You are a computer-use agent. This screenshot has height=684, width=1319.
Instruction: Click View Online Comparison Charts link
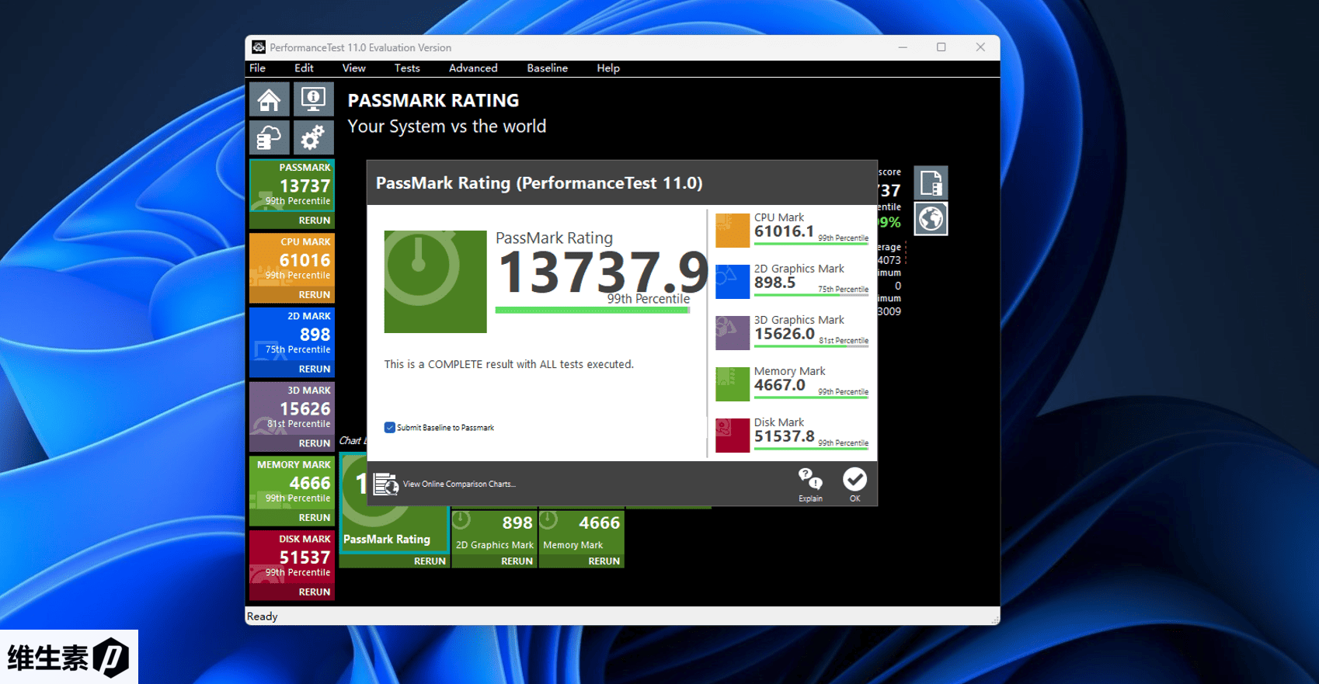coord(458,484)
